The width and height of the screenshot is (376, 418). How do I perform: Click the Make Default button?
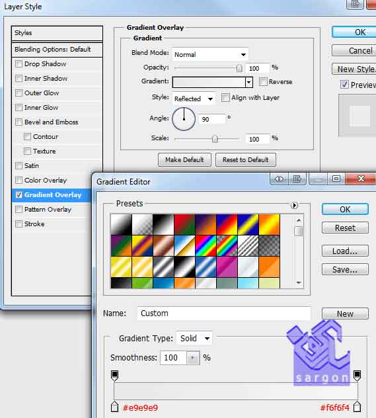[x=184, y=159]
